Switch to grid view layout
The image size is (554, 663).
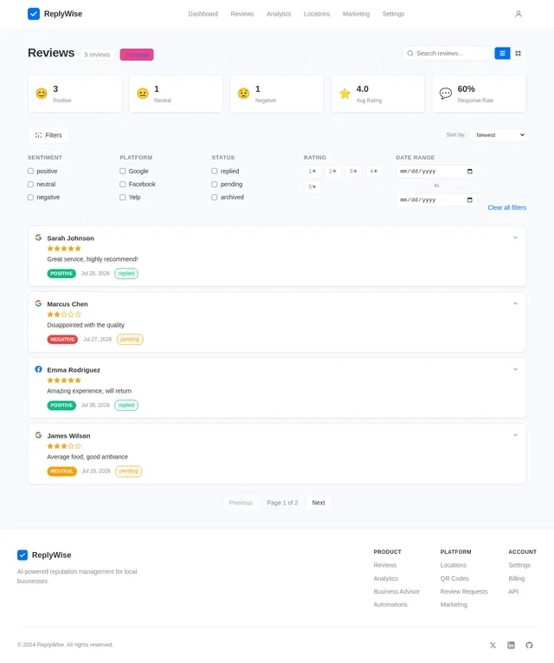pos(519,53)
